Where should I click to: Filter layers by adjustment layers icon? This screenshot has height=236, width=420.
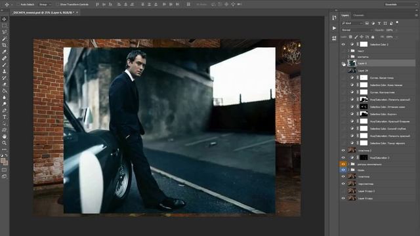pyautogui.click(x=373, y=24)
